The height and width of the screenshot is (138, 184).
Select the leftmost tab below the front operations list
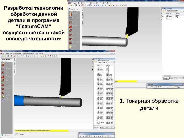pos(96,128)
